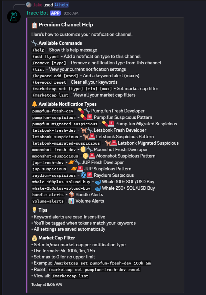The image size is (206, 295).
Task: Click the cyclone emoji on Raydium Suspicious row
Action: pos(84,175)
